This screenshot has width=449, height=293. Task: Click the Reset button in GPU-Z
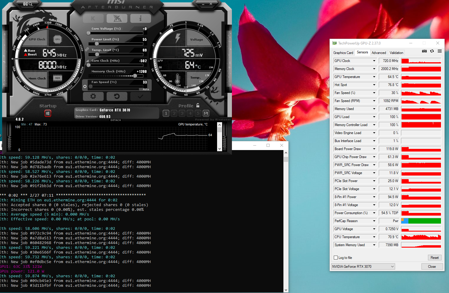(434, 258)
